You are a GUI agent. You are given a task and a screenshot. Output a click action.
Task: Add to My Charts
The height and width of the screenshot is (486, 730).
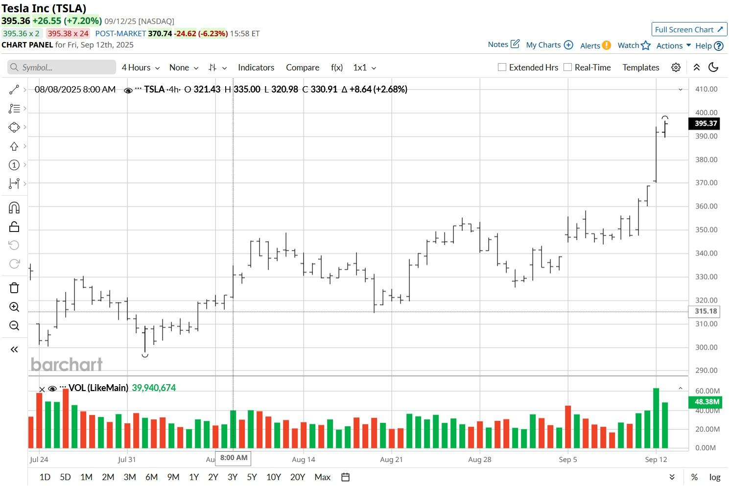point(549,45)
